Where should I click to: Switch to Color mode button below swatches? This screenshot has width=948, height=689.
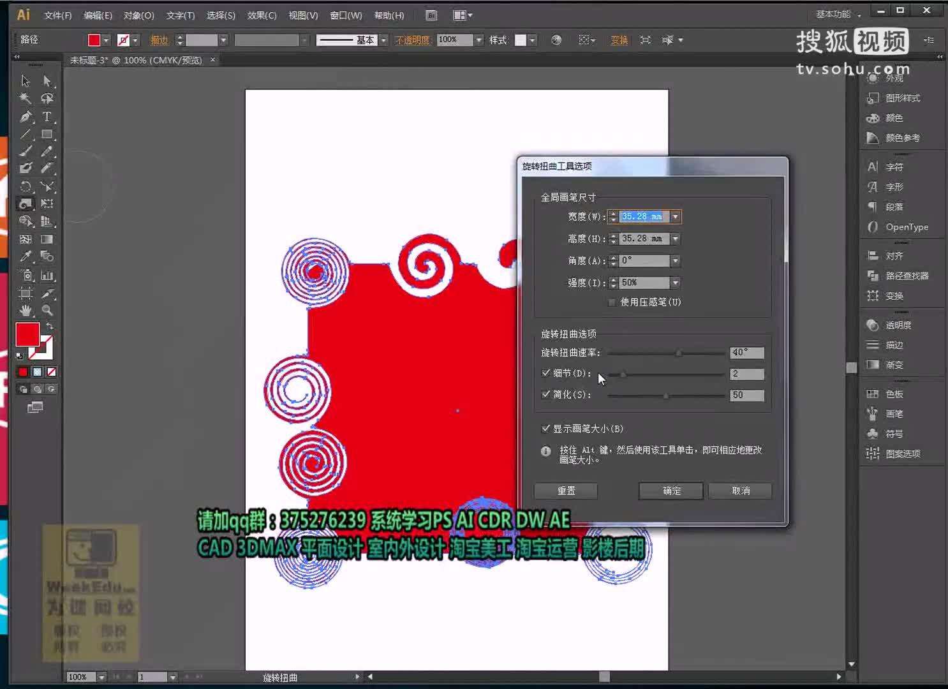pyautogui.click(x=24, y=372)
